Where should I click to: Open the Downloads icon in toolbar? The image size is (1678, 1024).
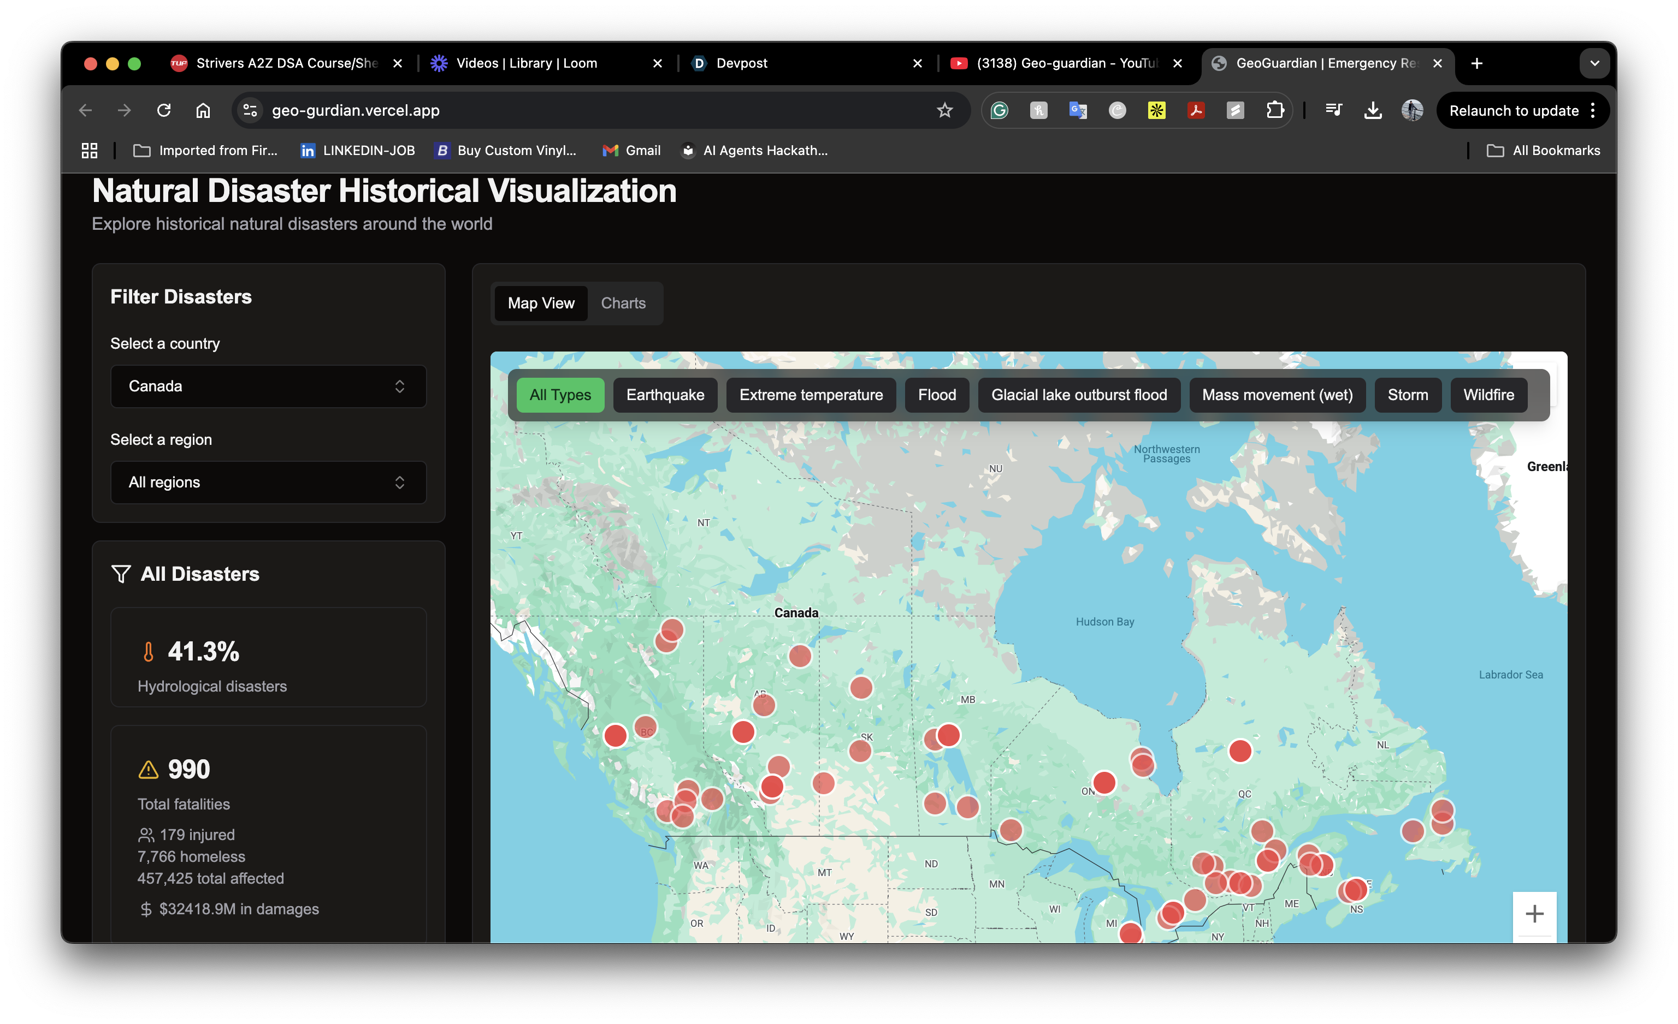[x=1373, y=110]
